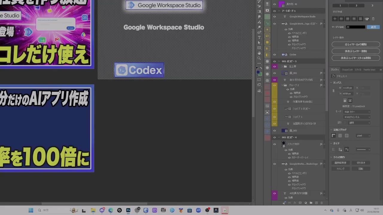Click the single cross guide layout icon
This screenshot has height=215, width=383.
pos(335,19)
